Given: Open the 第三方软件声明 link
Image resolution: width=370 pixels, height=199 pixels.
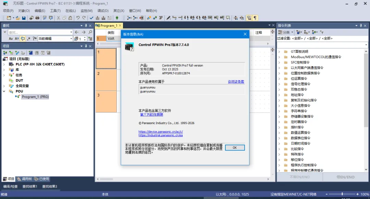Looking at the screenshot, I should coord(151,115).
